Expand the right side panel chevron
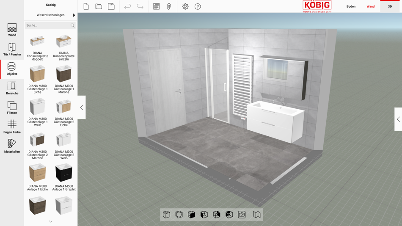 [398, 119]
